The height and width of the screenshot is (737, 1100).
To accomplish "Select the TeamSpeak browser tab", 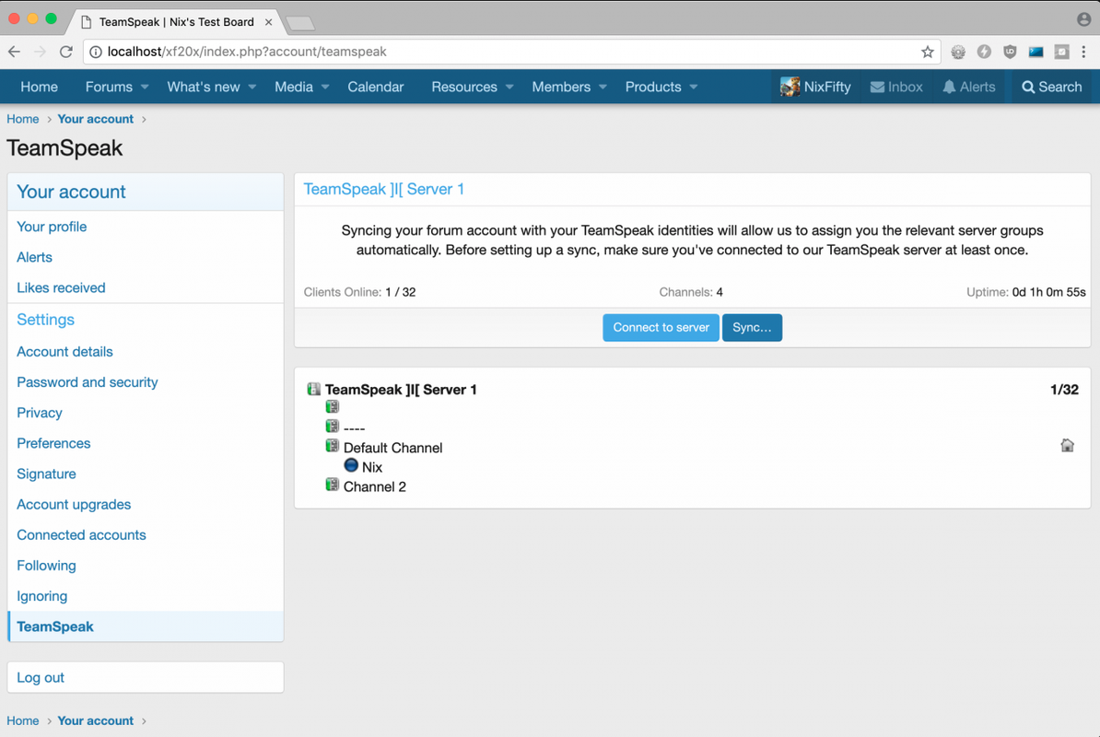I will 176,22.
